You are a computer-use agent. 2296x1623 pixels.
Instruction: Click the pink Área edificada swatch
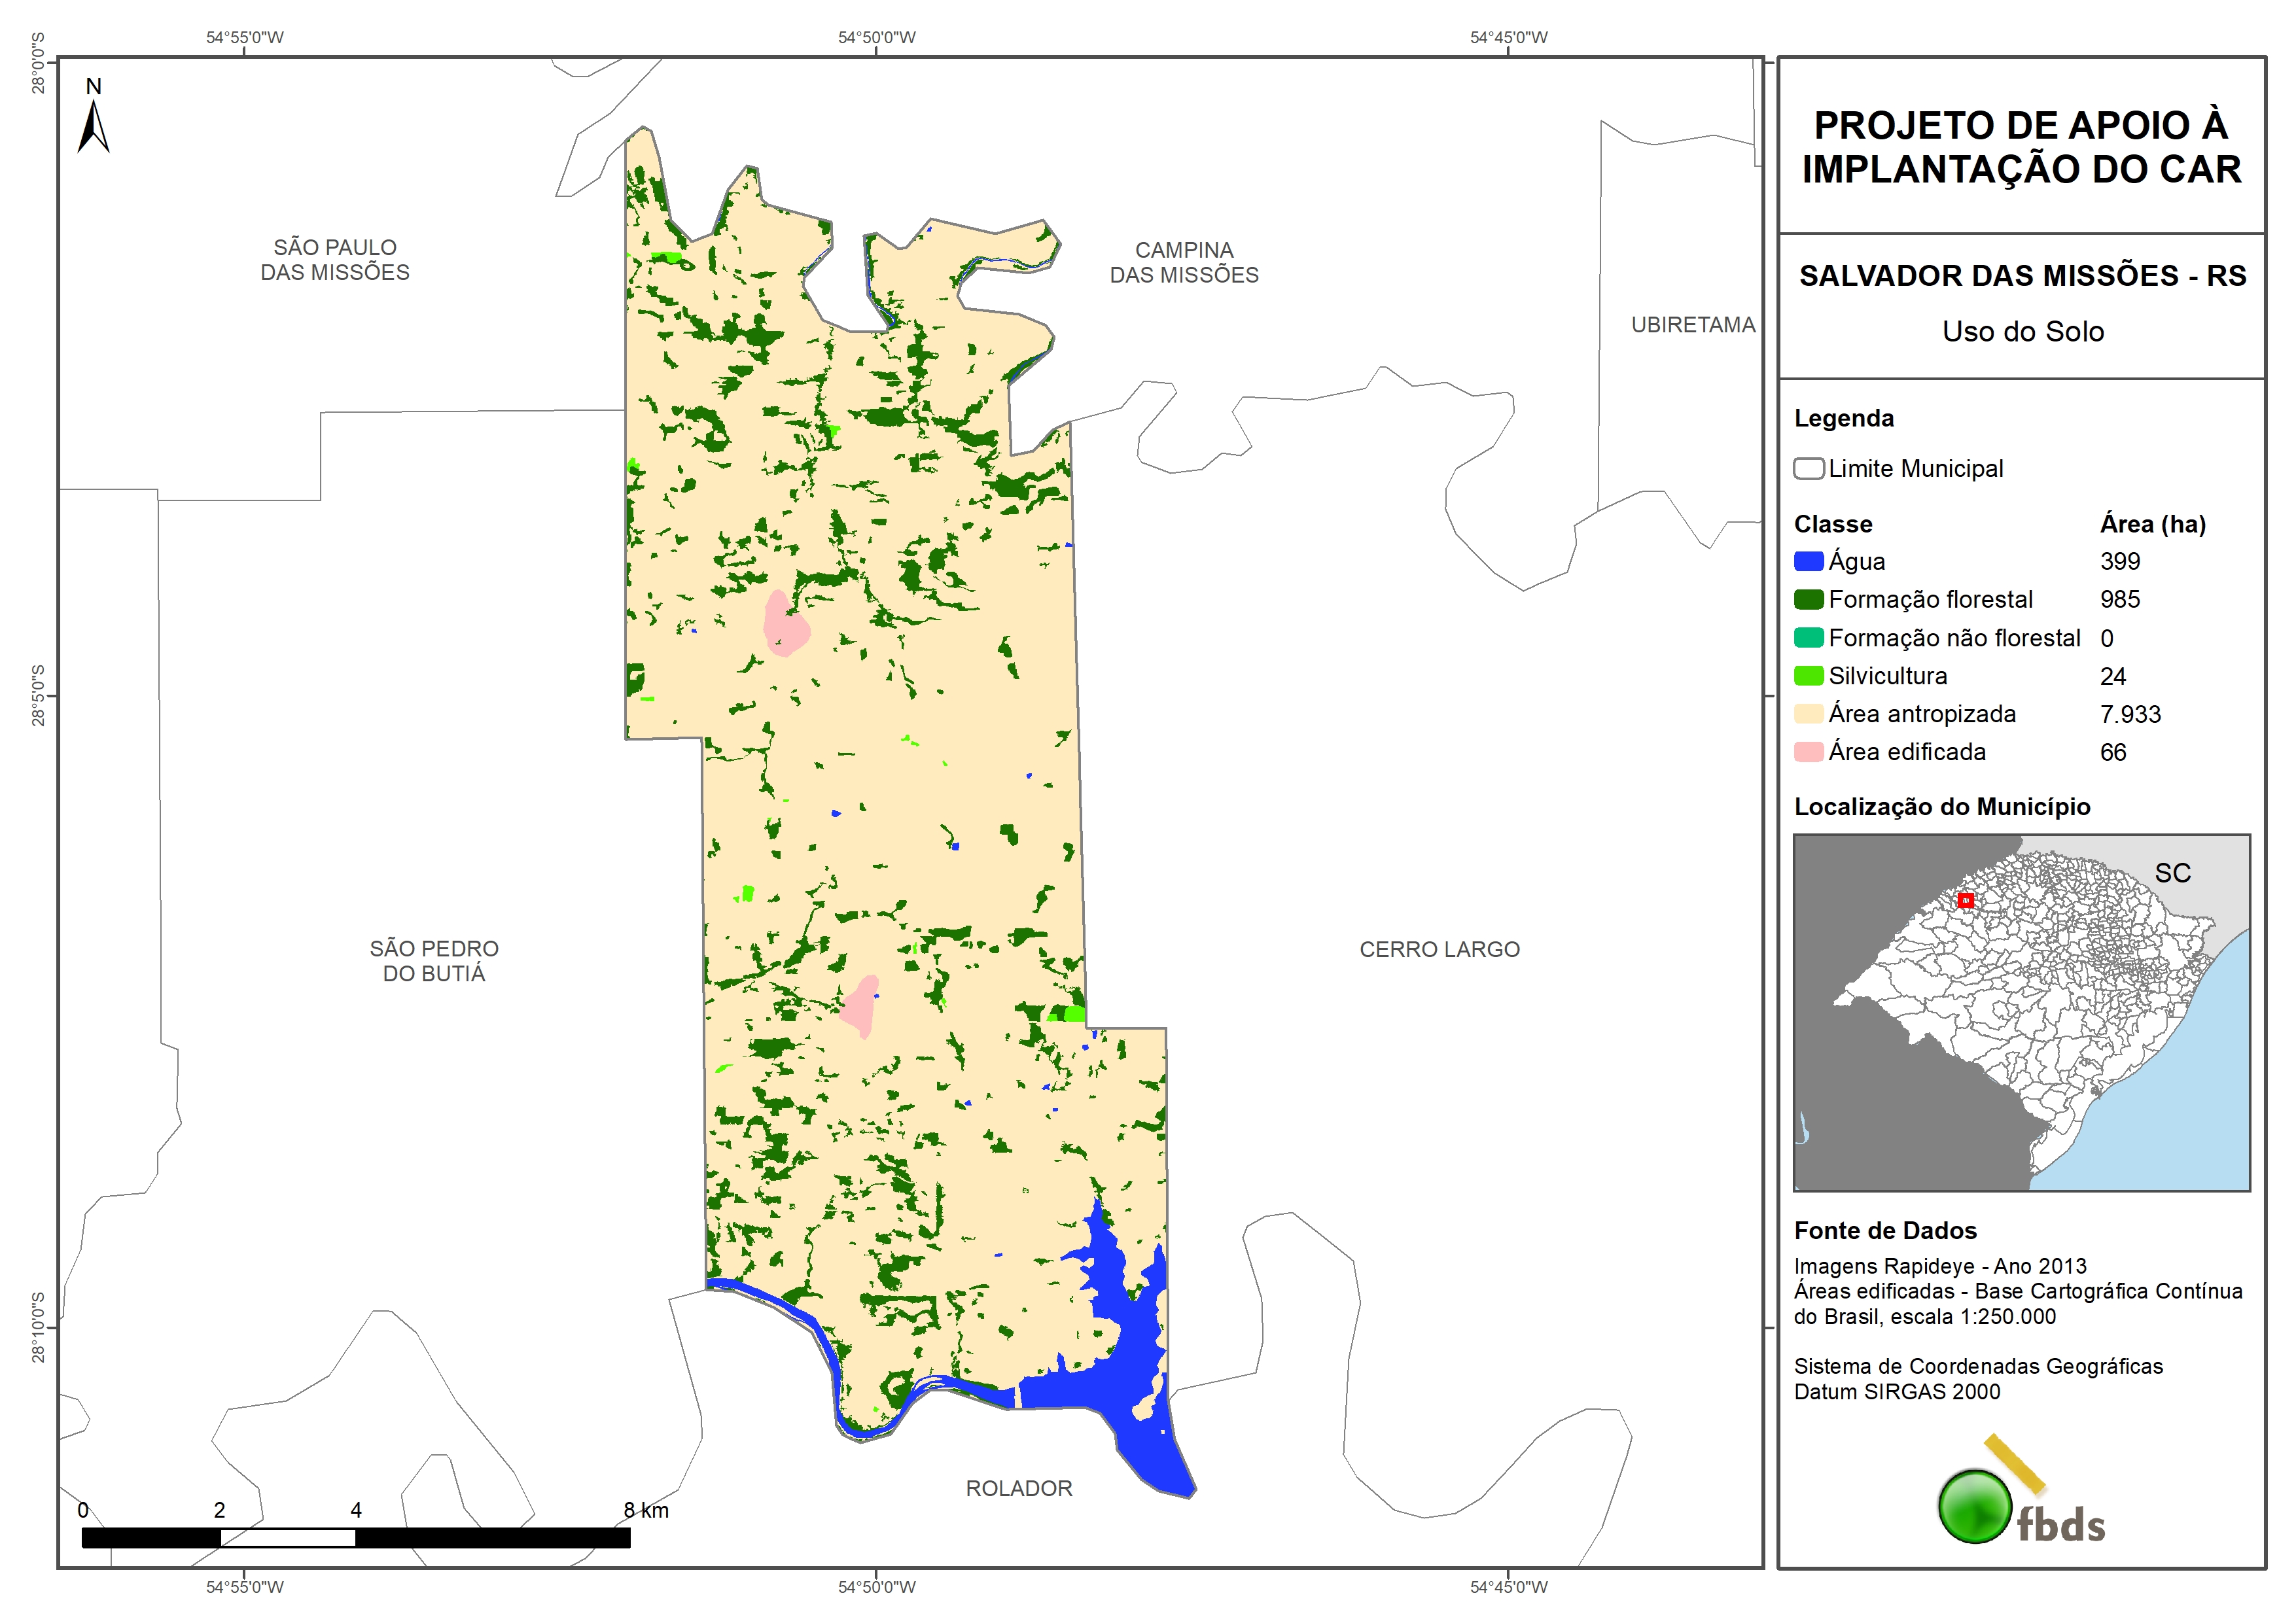click(1808, 752)
